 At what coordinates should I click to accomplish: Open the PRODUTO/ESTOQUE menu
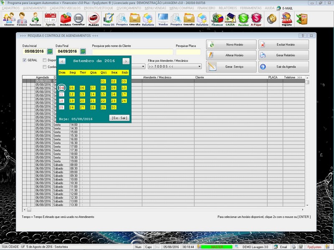pyautogui.click(x=99, y=8)
